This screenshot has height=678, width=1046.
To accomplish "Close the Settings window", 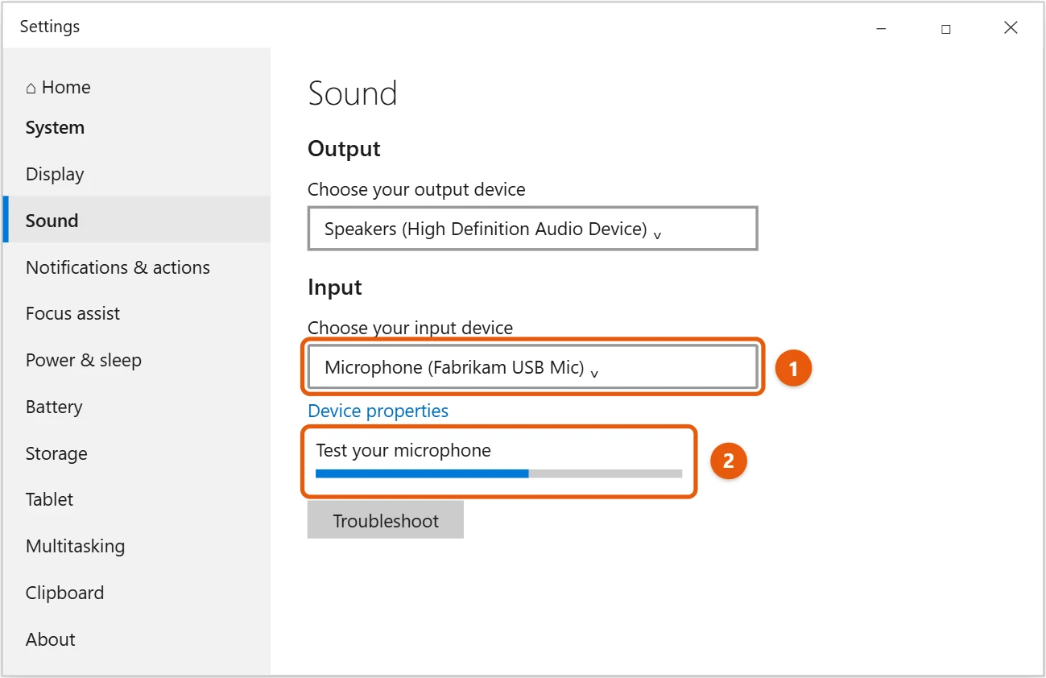I will point(1011,27).
